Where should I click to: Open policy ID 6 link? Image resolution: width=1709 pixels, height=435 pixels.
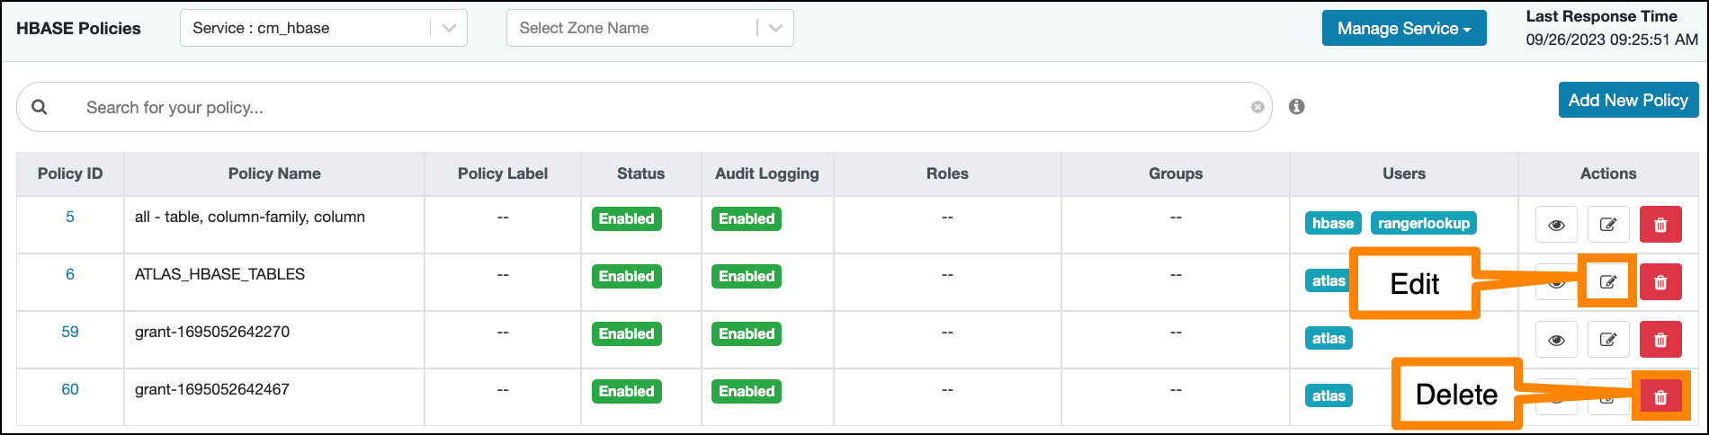70,274
